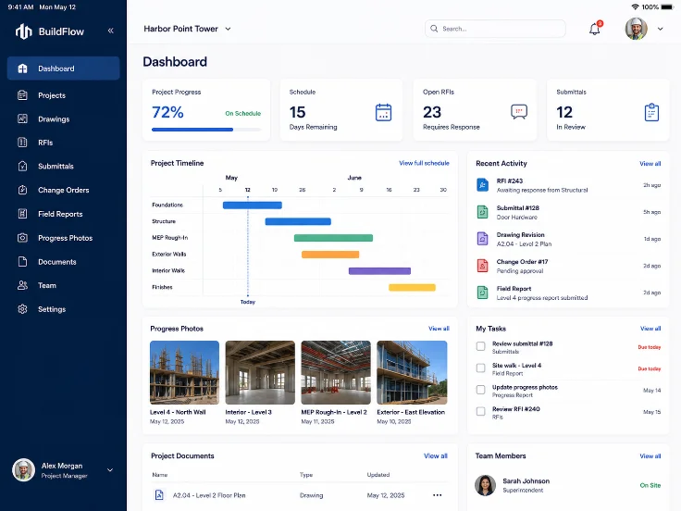Check the Wi-Fi status icon

pyautogui.click(x=635, y=7)
